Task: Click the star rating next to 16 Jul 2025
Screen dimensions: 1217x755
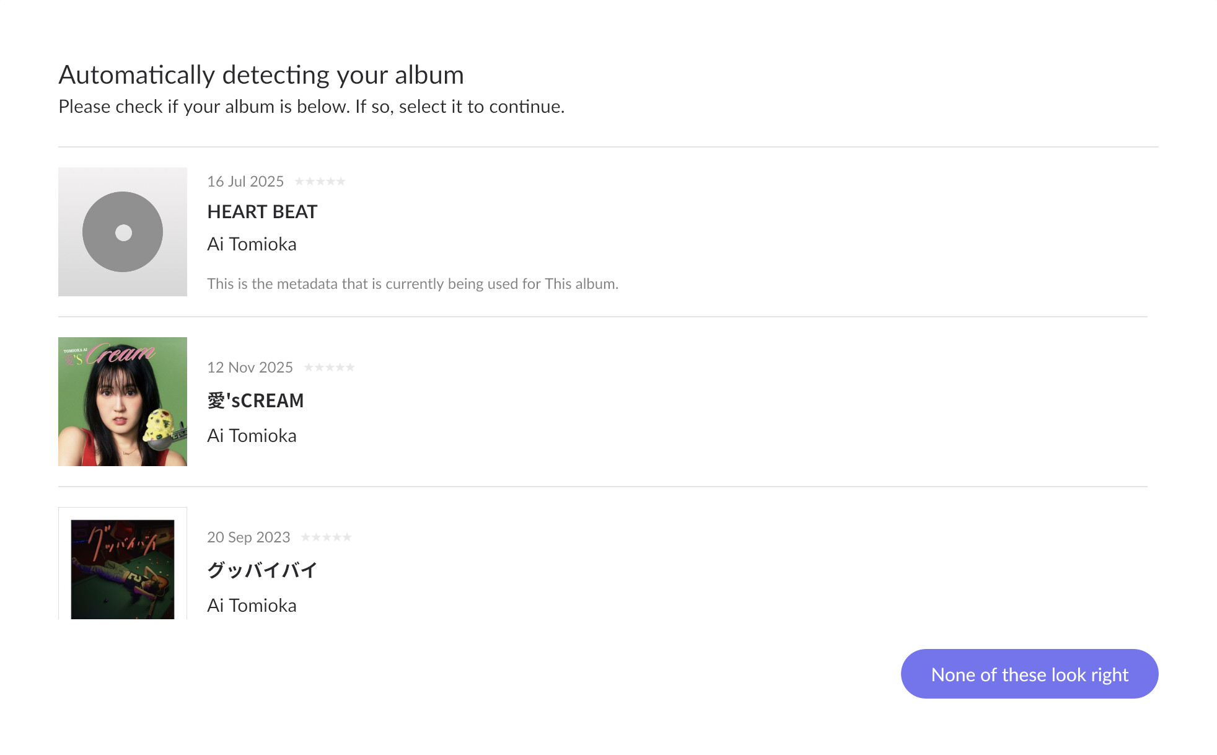Action: [320, 182]
